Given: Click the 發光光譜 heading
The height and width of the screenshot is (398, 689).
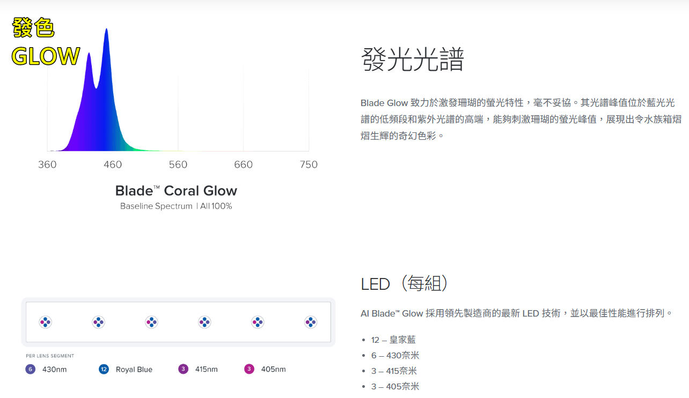Looking at the screenshot, I should 412,59.
